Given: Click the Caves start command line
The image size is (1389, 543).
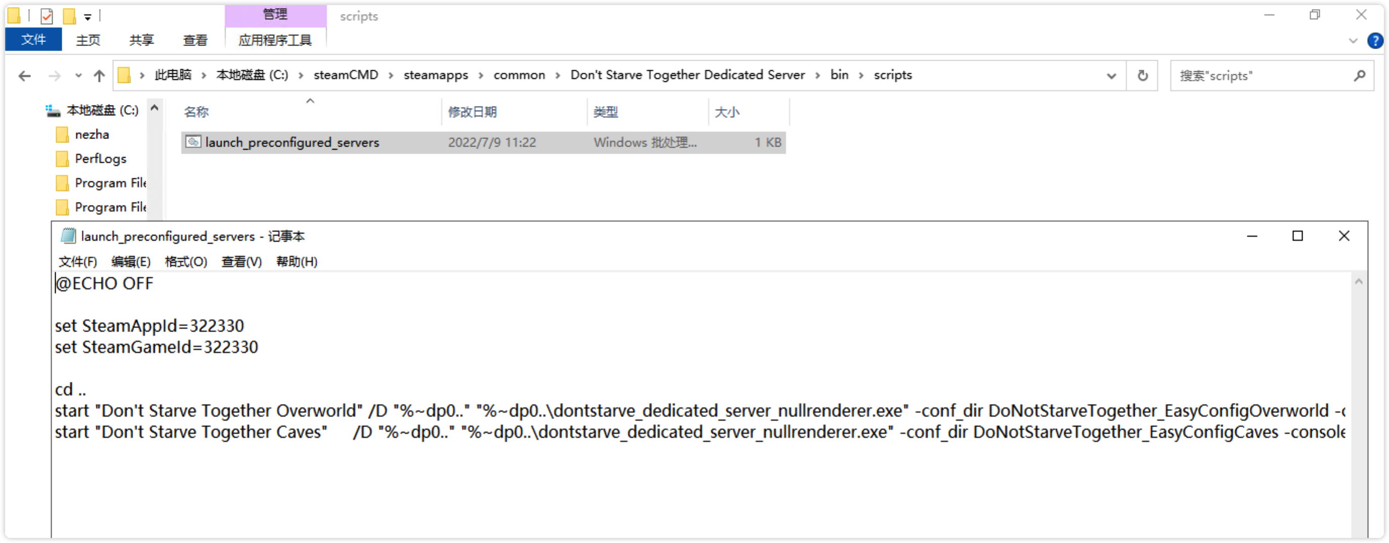Looking at the screenshot, I should (x=700, y=432).
